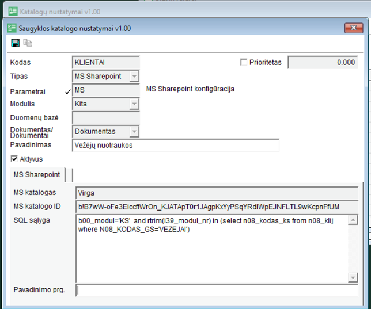Focus the Pavadinimo prg. input field

(x=217, y=290)
